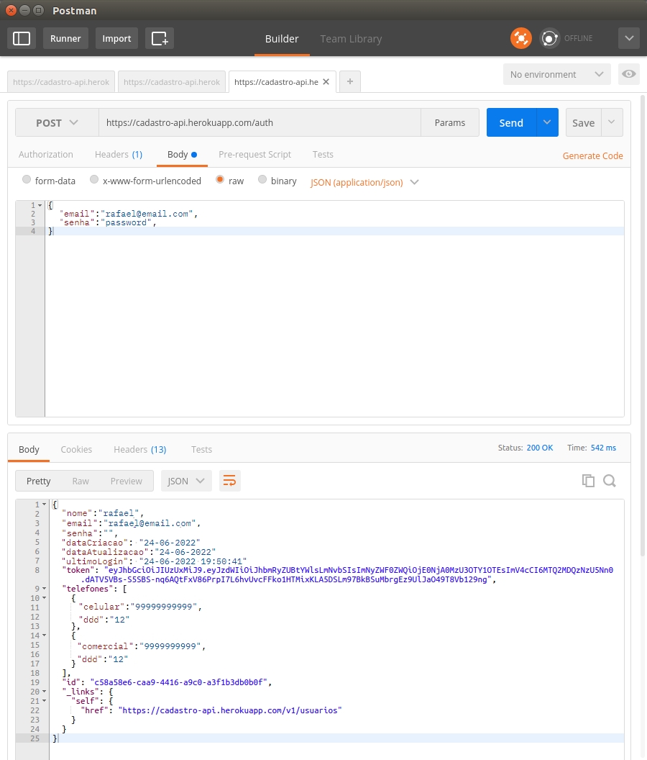The width and height of the screenshot is (647, 760).
Task: Collapse the response root object line 1
Action: (44, 505)
